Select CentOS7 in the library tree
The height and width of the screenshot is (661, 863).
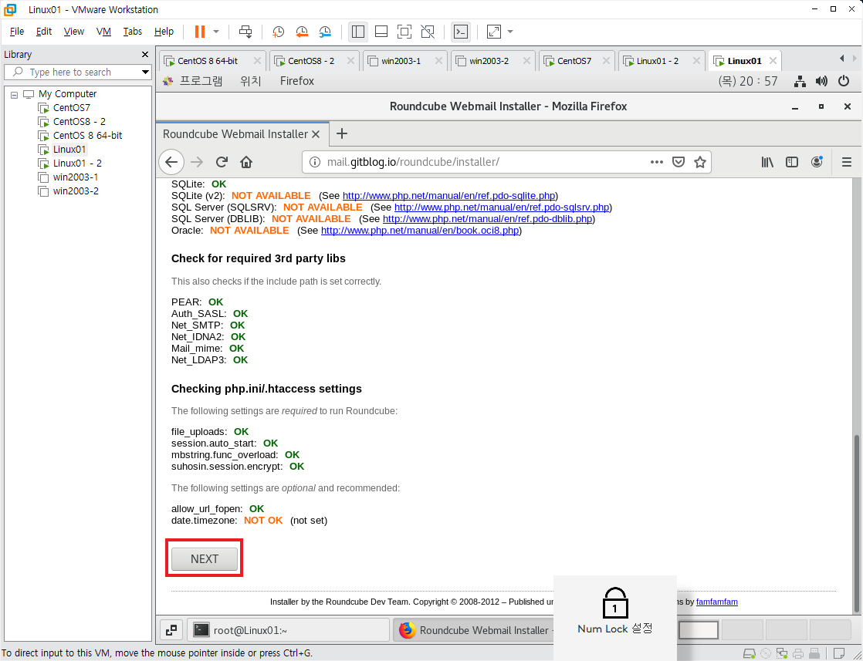[x=72, y=108]
